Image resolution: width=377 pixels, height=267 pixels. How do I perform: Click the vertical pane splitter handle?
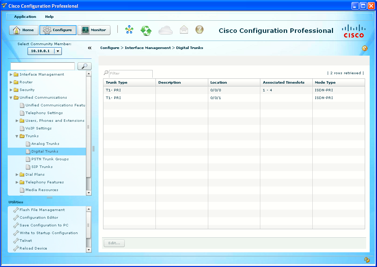click(94, 149)
